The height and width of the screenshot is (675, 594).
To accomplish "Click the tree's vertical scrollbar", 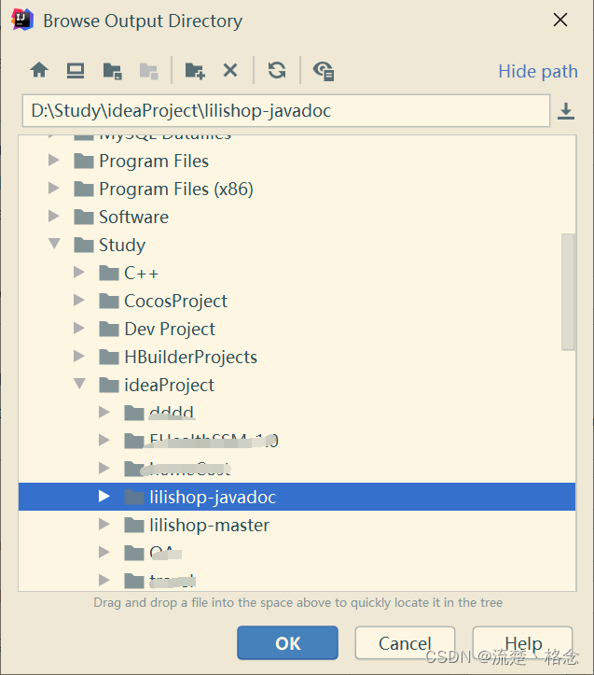I will pyautogui.click(x=568, y=289).
